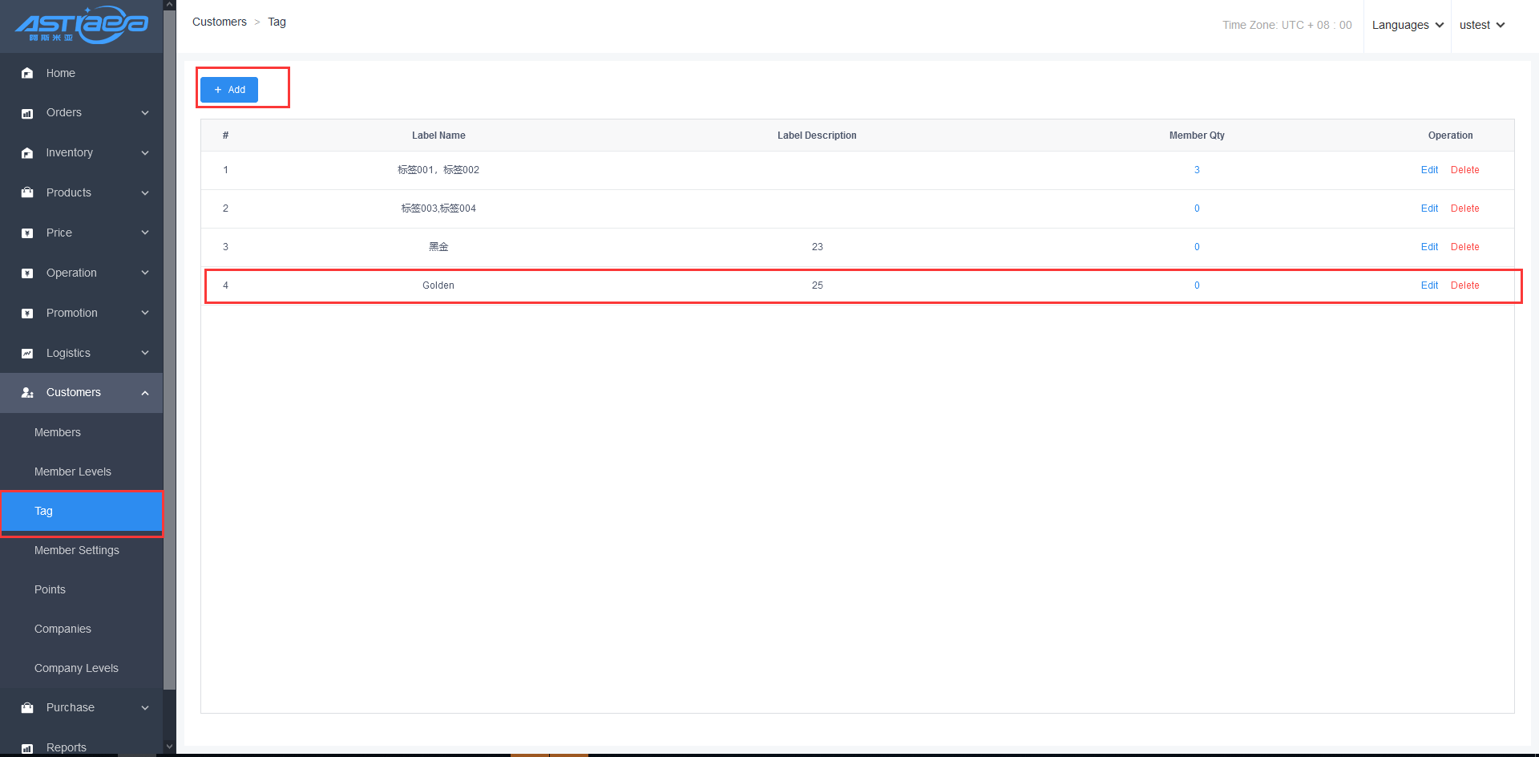
Task: Collapse the Customers menu chevron
Action: point(145,393)
